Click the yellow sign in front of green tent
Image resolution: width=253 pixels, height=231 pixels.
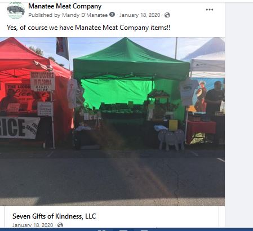click(x=173, y=125)
